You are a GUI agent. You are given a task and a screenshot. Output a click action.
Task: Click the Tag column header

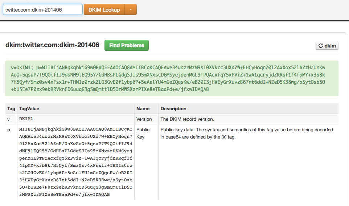coord(11,108)
